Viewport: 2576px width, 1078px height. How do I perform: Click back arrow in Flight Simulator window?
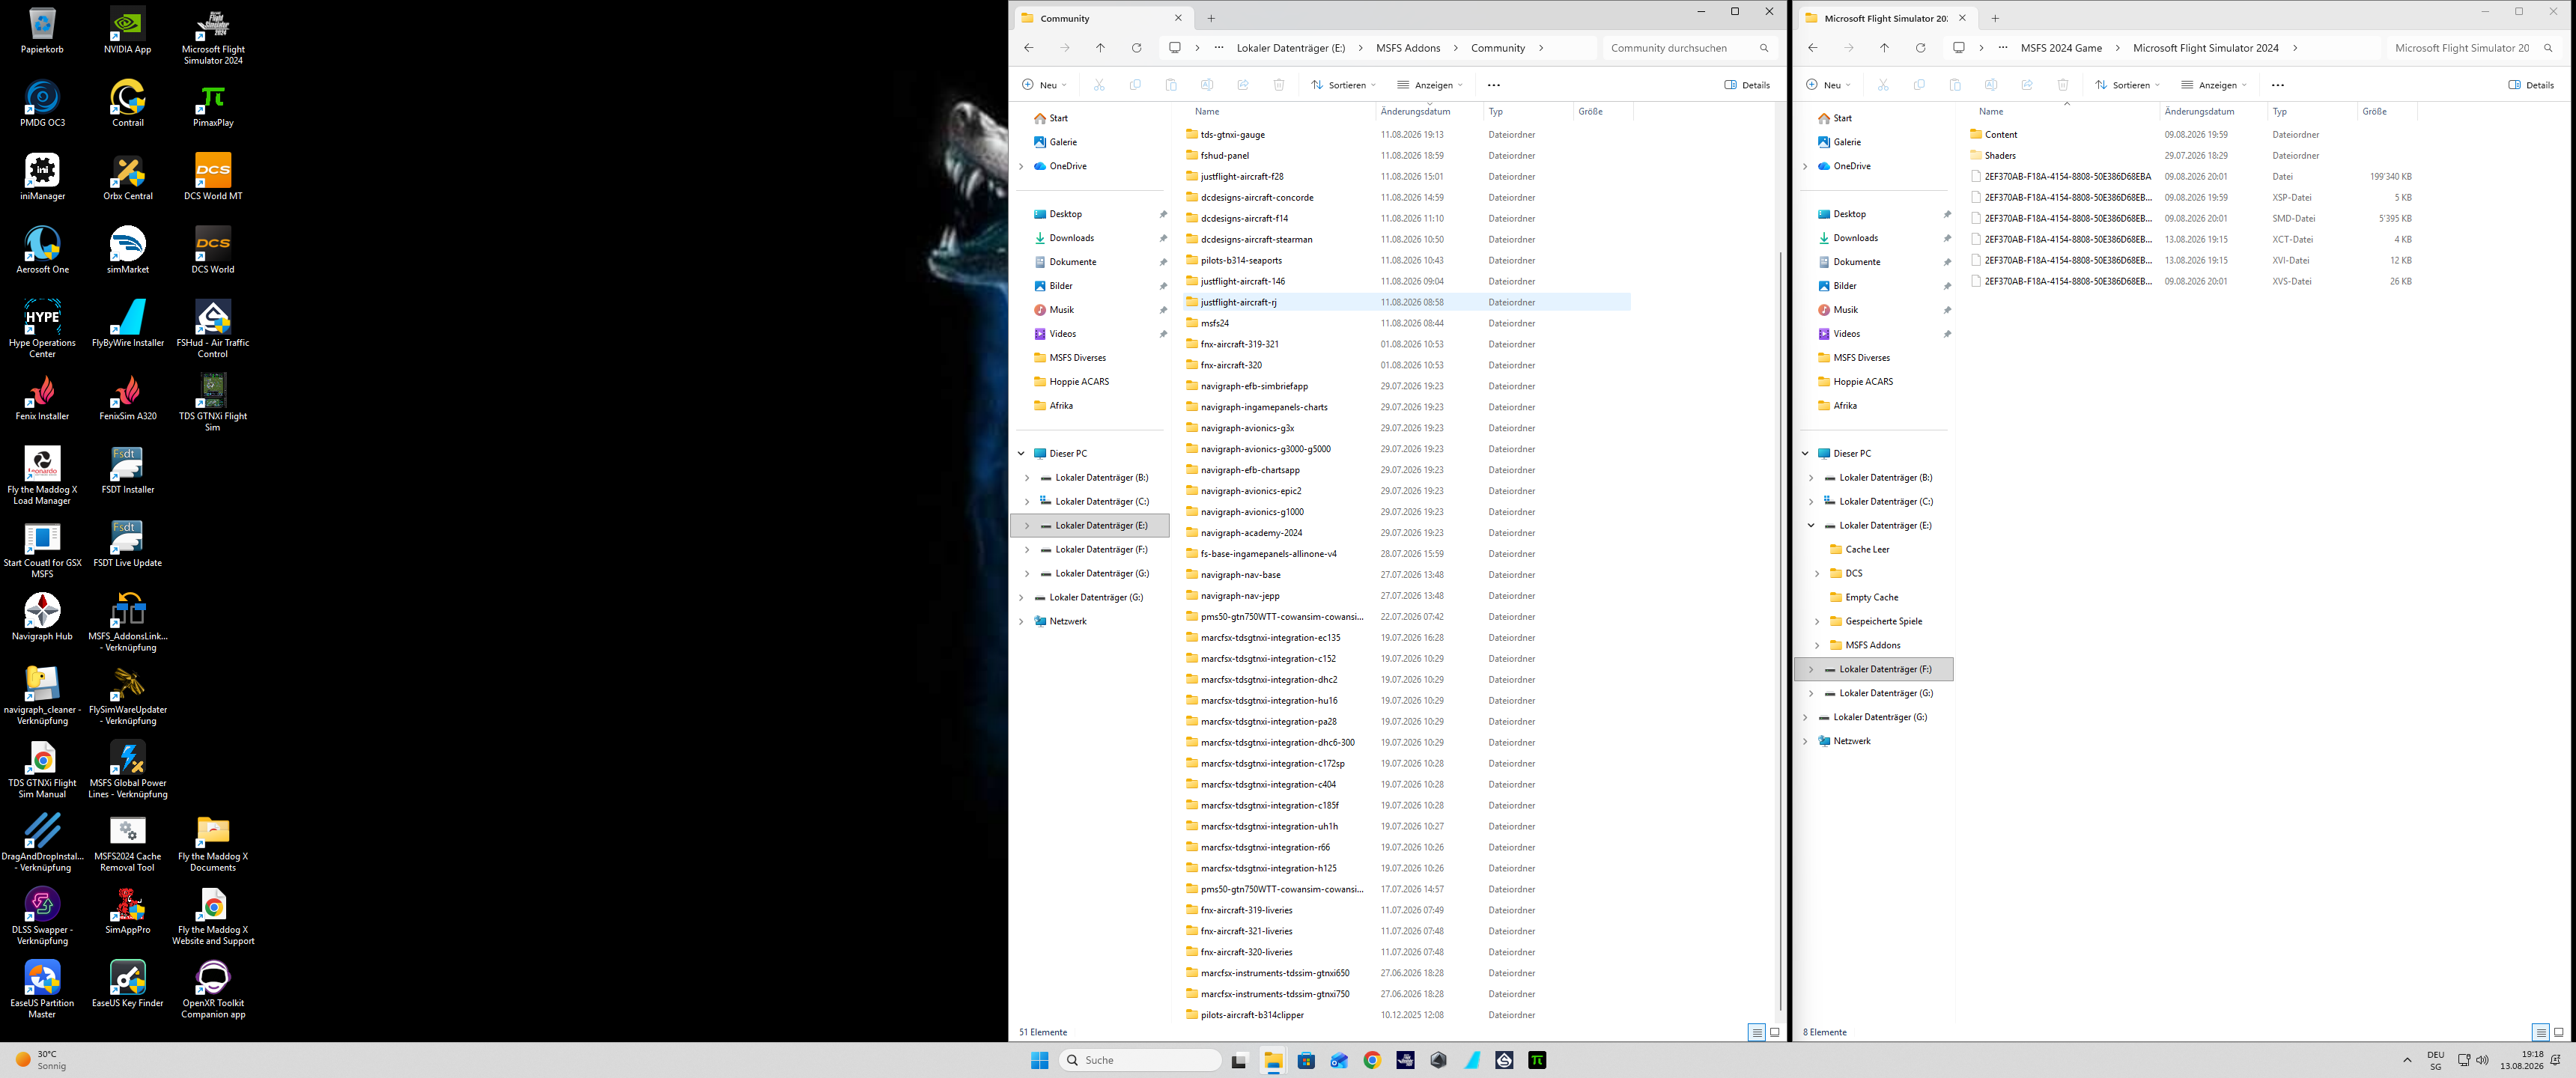(x=1812, y=48)
